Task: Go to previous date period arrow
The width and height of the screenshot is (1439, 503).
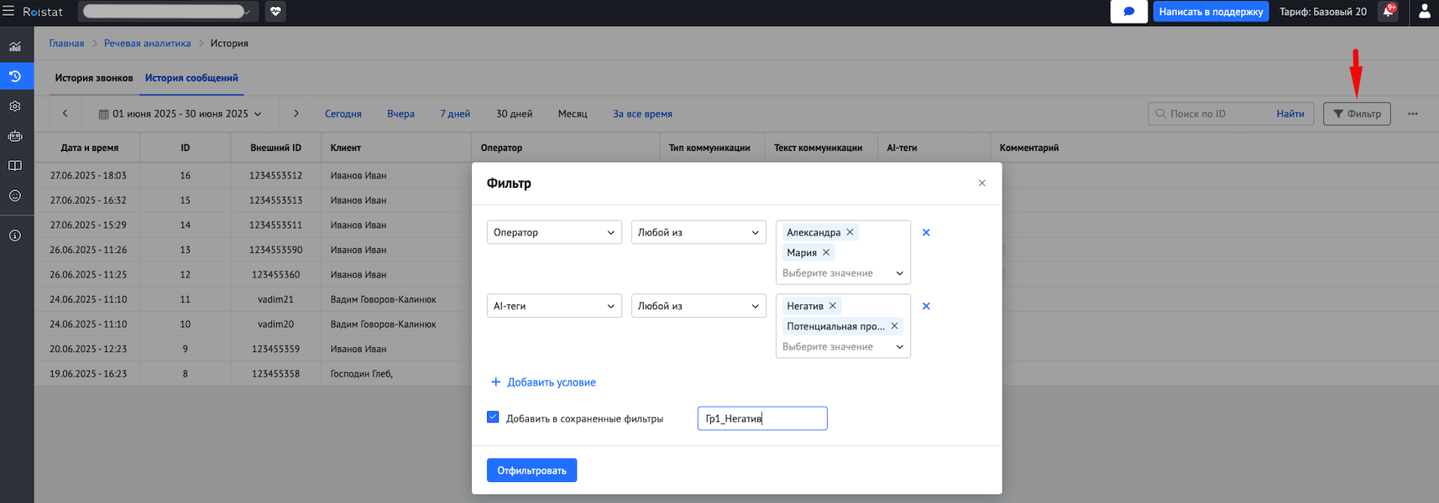Action: [x=65, y=113]
